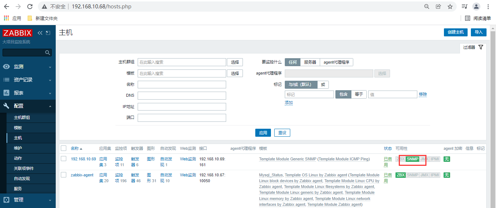
Task: Click 已启用 status of zabbix-agent host
Action: click(x=388, y=177)
